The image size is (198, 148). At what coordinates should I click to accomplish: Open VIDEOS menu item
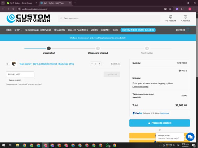pyautogui.click(x=94, y=30)
